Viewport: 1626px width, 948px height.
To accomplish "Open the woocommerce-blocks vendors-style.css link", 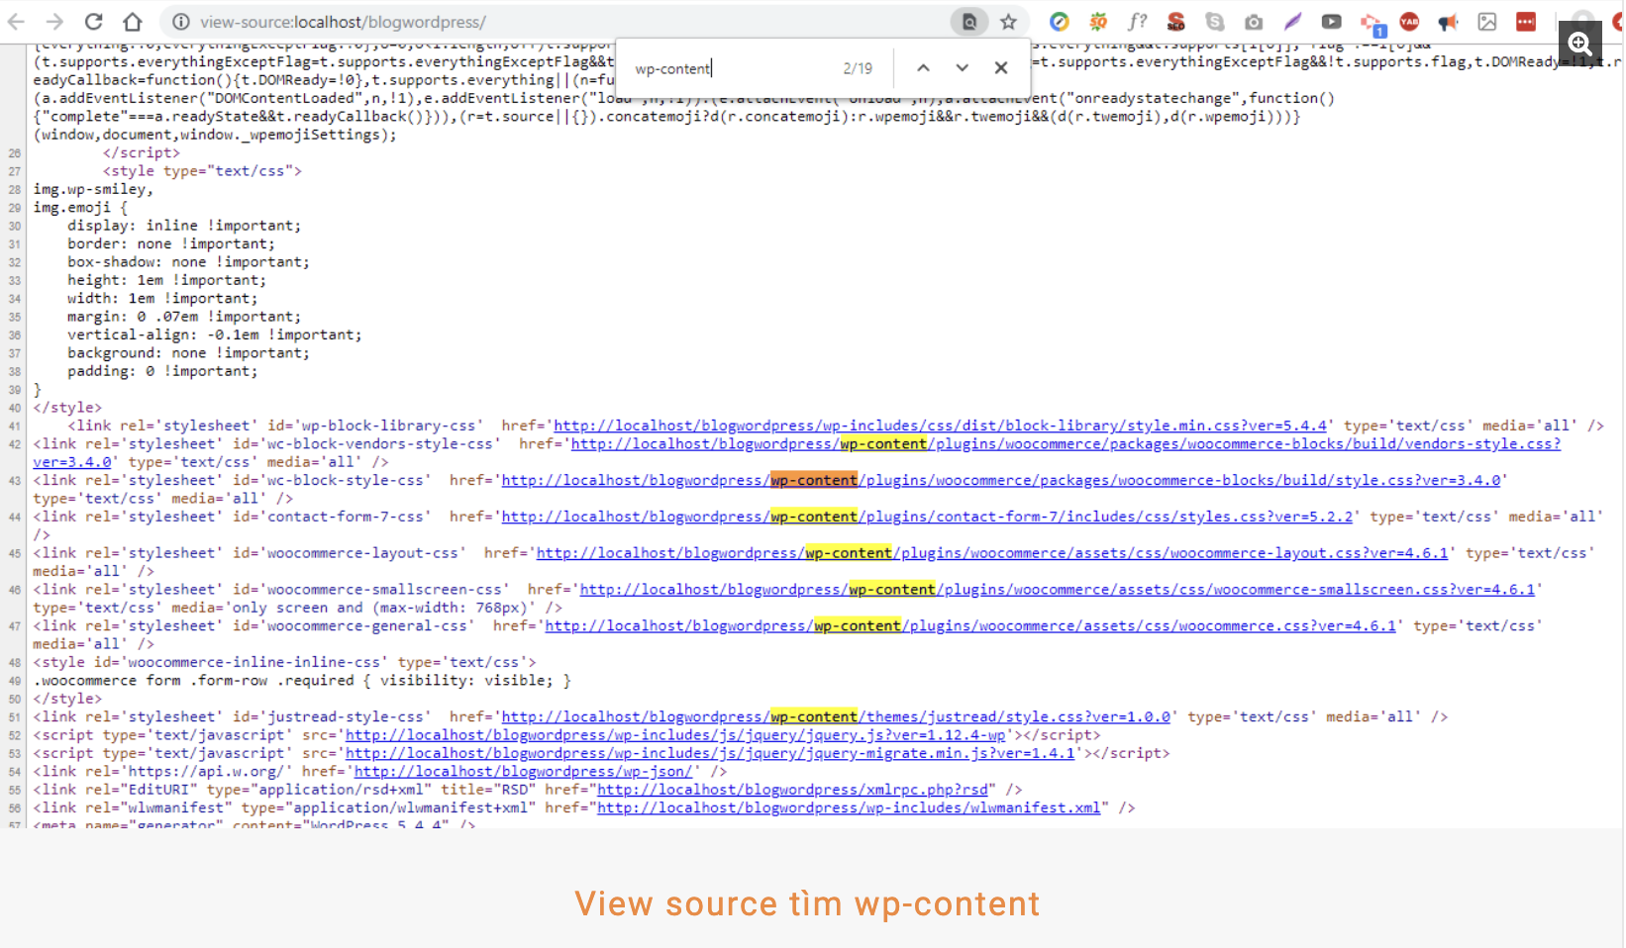I will tap(1066, 444).
